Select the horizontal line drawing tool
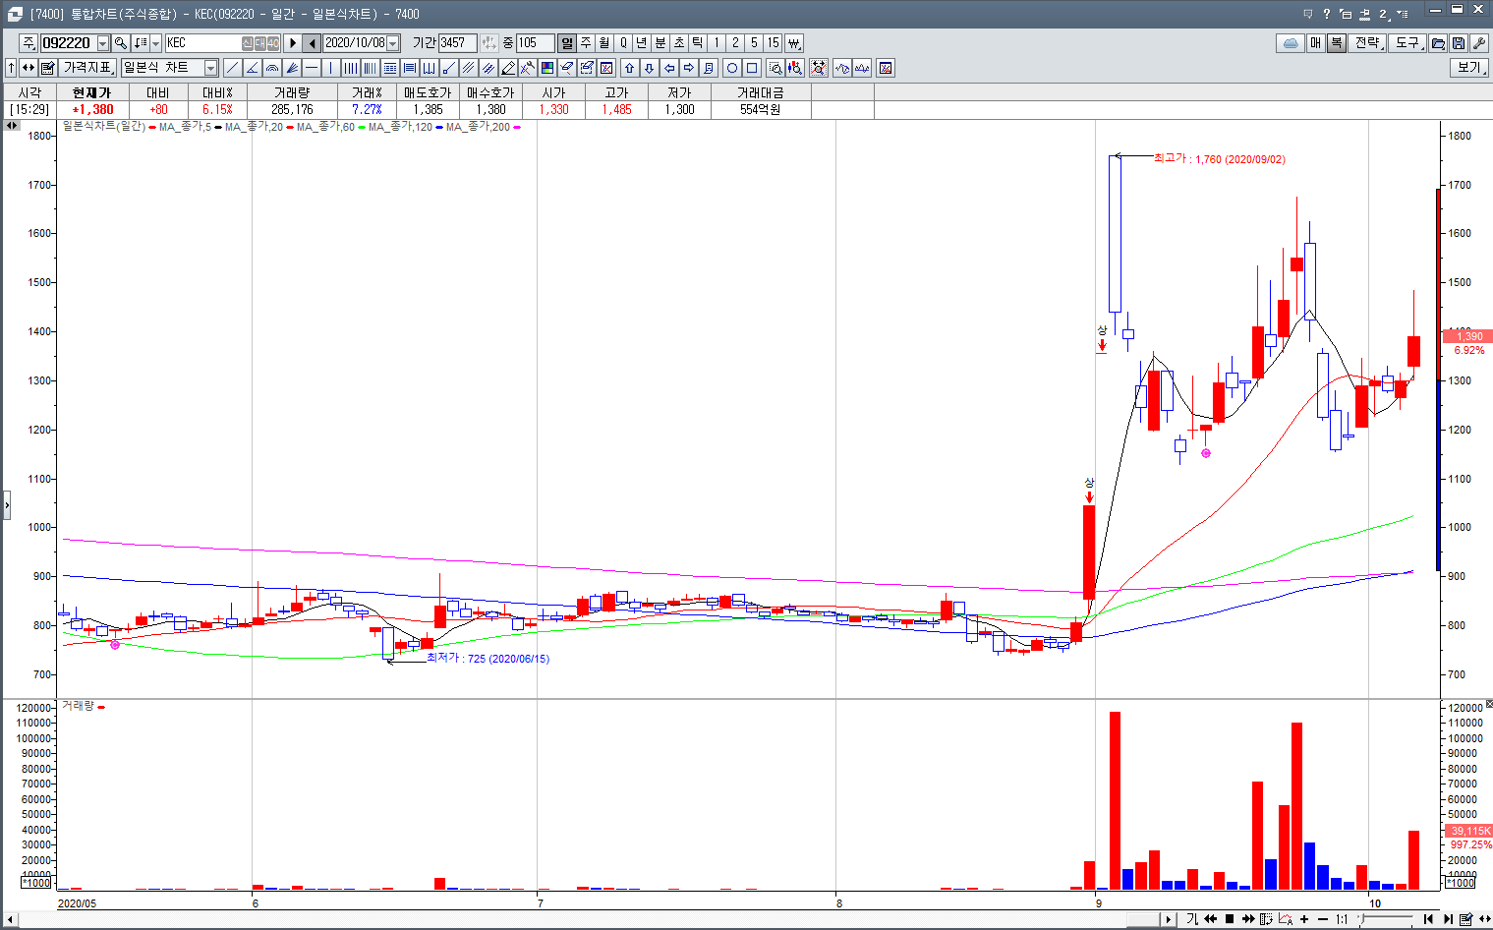Image resolution: width=1493 pixels, height=930 pixels. pos(312,68)
